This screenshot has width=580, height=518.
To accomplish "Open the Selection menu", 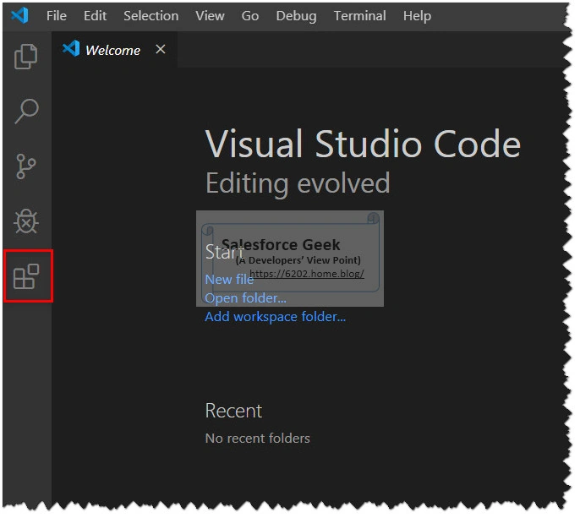I will pos(150,16).
